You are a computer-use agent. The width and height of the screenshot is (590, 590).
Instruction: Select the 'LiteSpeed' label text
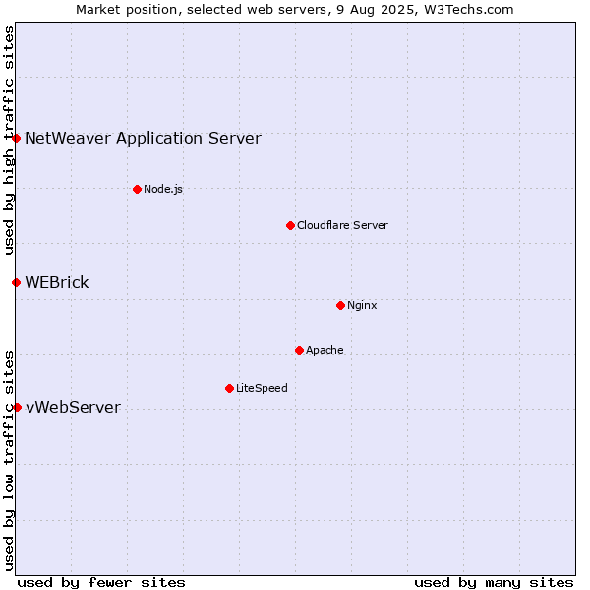coord(262,388)
